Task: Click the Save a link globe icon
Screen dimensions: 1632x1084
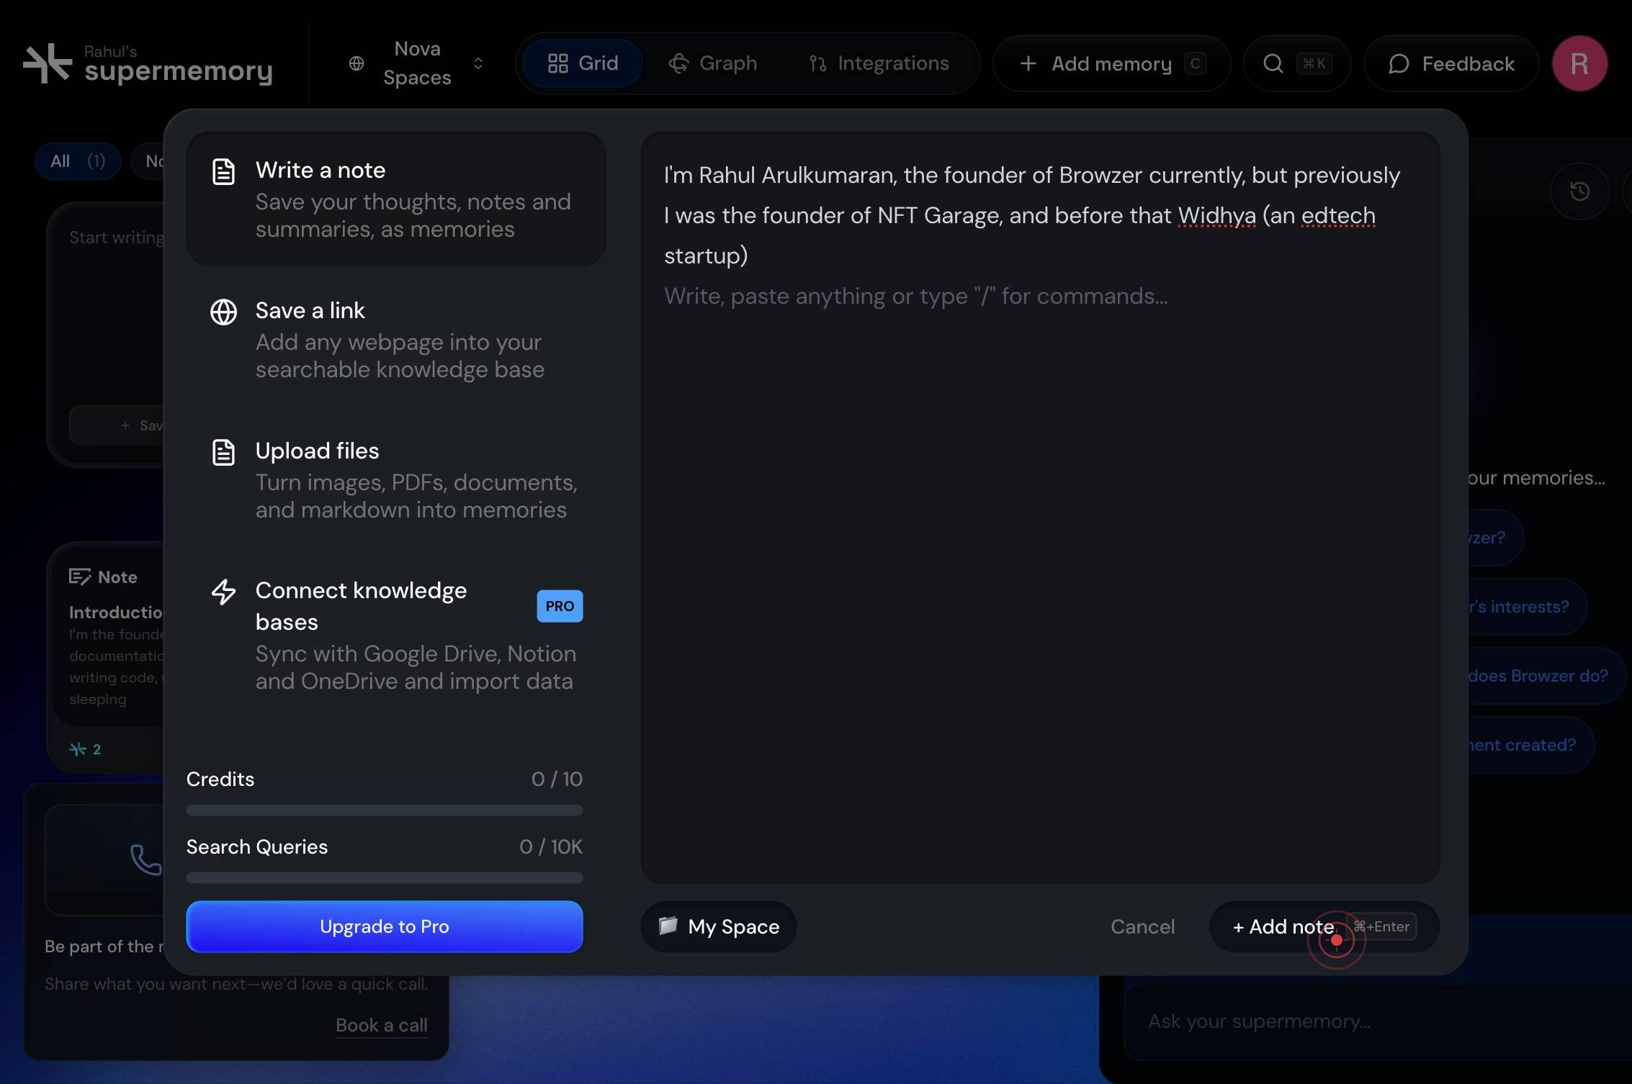Action: [223, 312]
